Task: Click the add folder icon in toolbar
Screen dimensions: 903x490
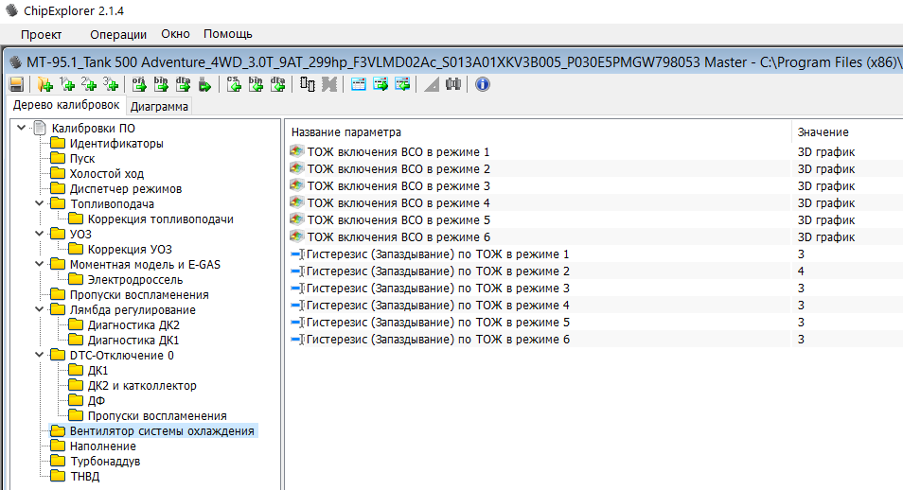Action: tap(44, 84)
